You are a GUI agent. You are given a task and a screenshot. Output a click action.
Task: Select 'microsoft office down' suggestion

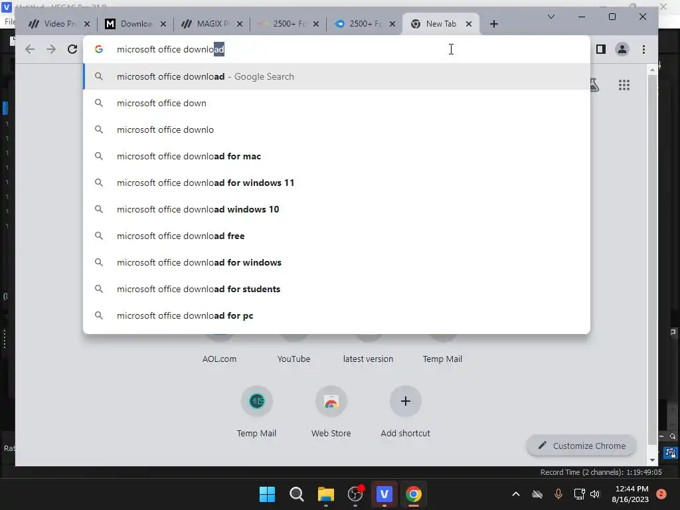click(x=337, y=103)
